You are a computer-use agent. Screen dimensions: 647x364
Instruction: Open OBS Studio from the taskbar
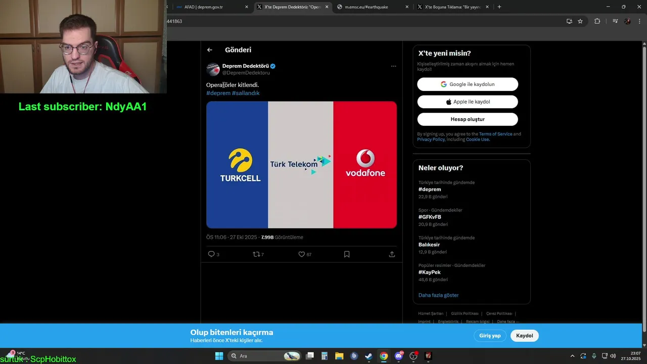413,356
